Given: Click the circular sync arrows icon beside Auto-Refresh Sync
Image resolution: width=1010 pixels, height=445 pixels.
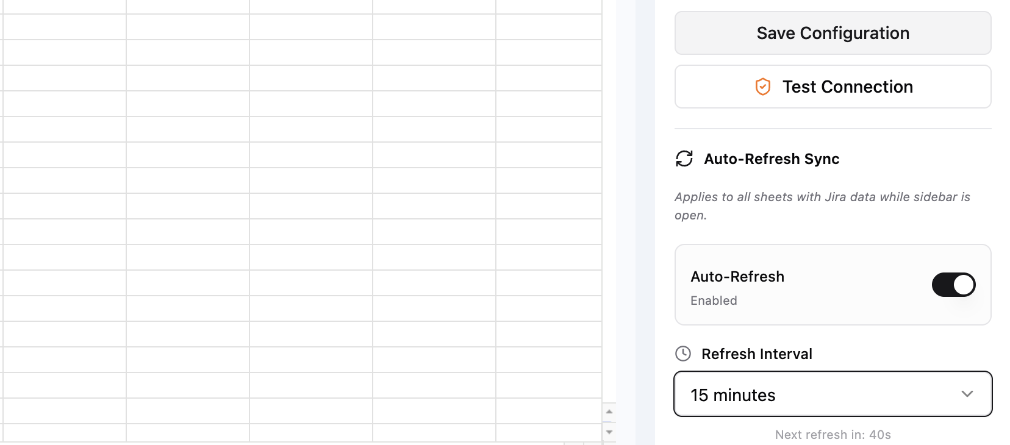Looking at the screenshot, I should tap(684, 158).
